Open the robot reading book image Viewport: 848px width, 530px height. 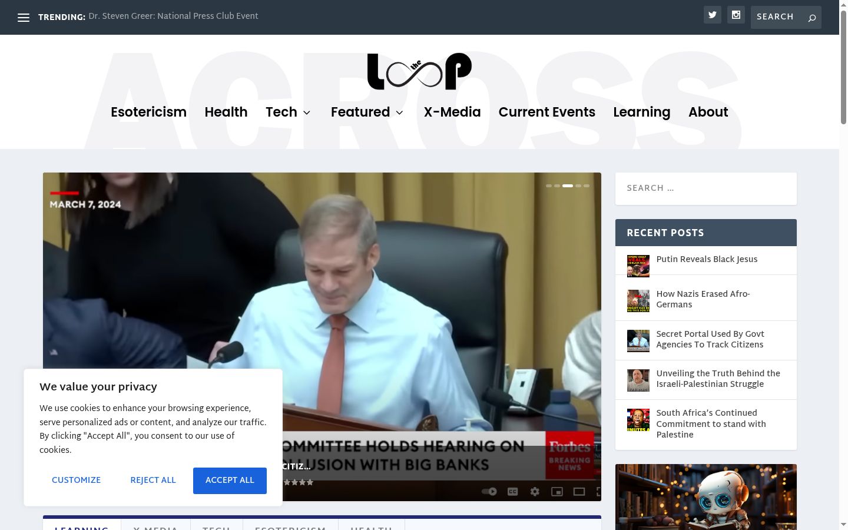(706, 497)
